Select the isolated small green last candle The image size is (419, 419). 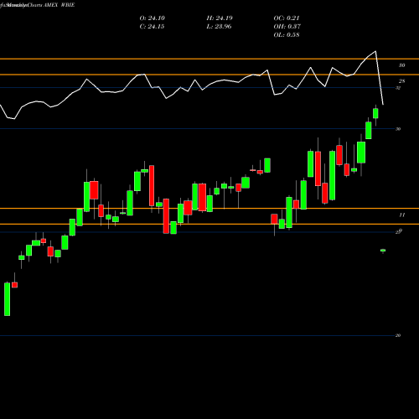coord(383,251)
